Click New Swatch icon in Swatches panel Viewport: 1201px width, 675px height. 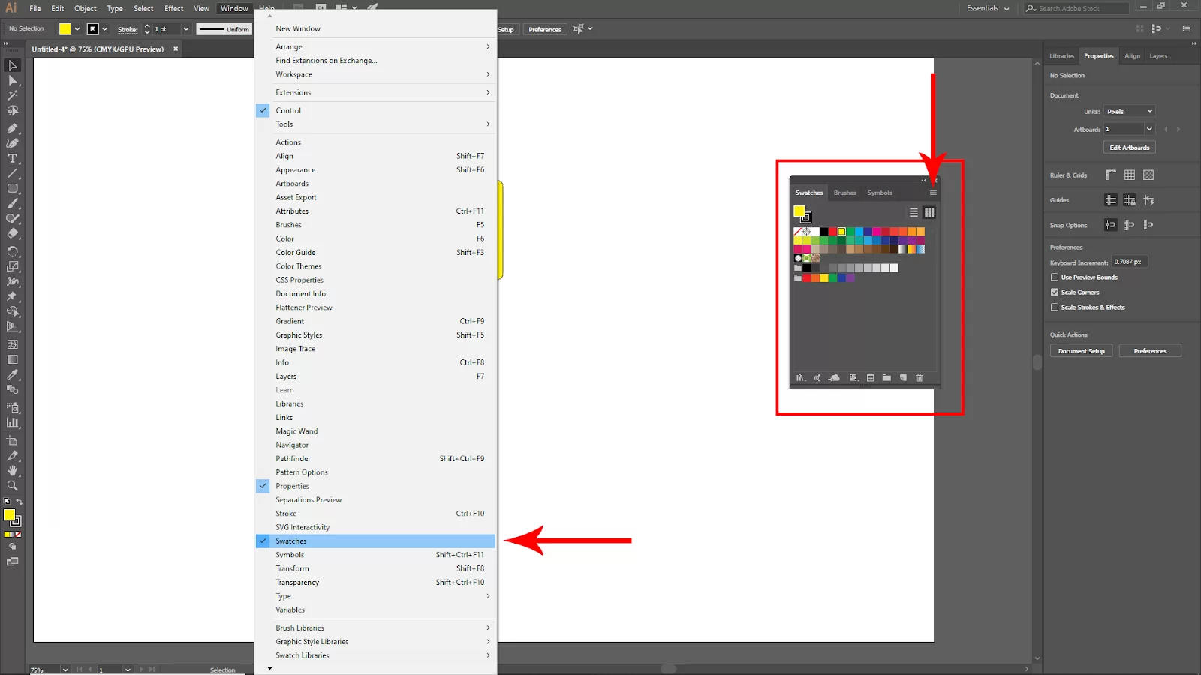[903, 378]
